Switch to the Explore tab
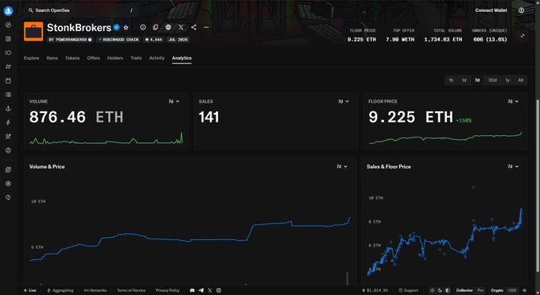This screenshot has height=295, width=540. coord(31,58)
